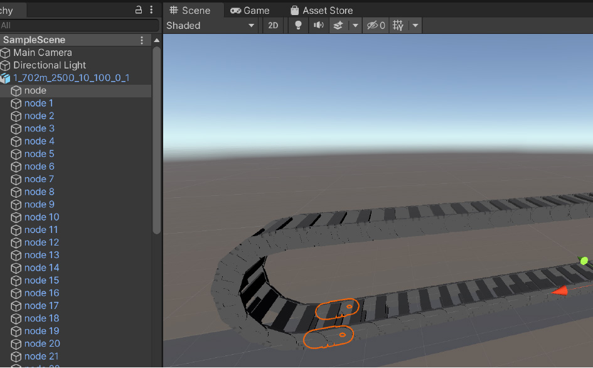593x368 pixels.
Task: Click hierarchy scrollbar up arrow
Action: point(157,40)
